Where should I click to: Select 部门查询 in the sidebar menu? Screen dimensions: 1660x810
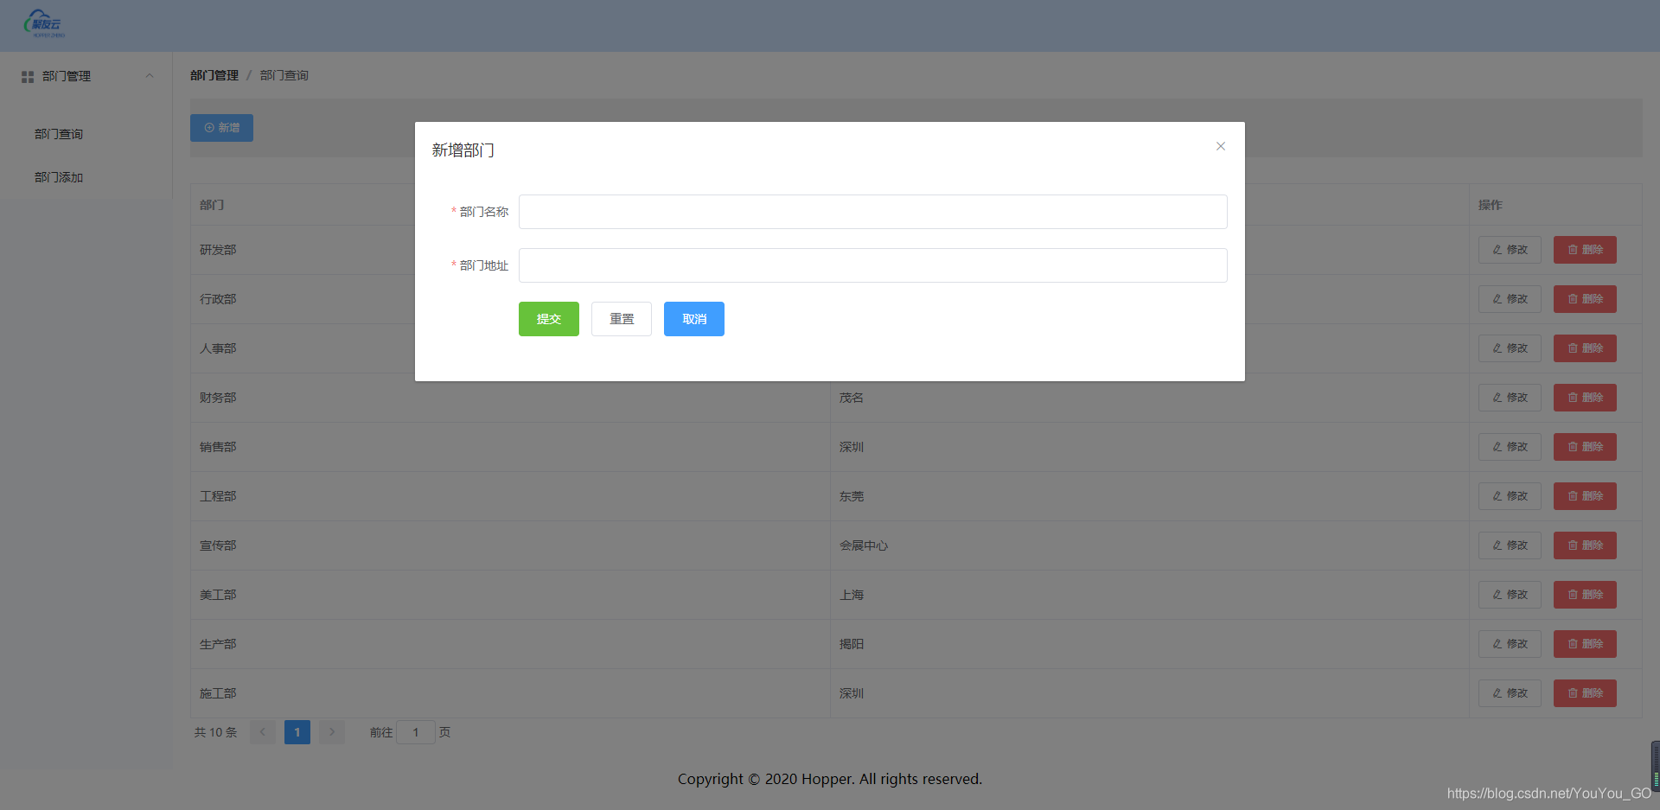pos(57,134)
